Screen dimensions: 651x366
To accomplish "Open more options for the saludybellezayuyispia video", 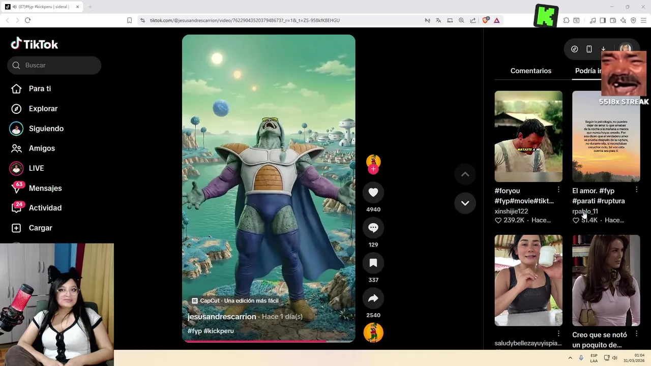I will point(558,333).
